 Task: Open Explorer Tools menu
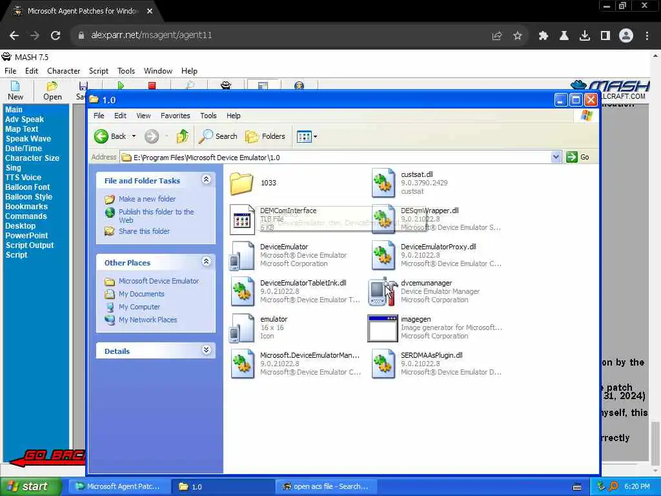pyautogui.click(x=208, y=116)
